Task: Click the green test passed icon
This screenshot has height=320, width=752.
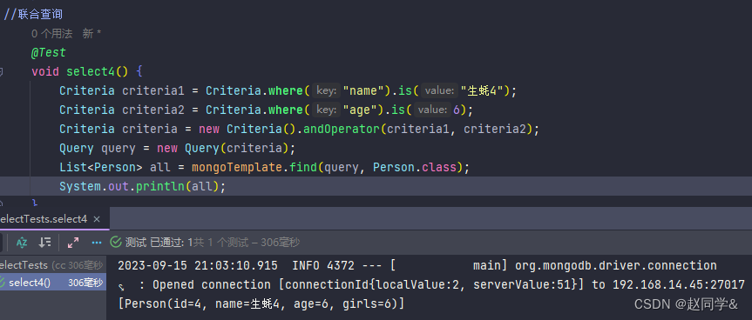Action: click(x=116, y=243)
